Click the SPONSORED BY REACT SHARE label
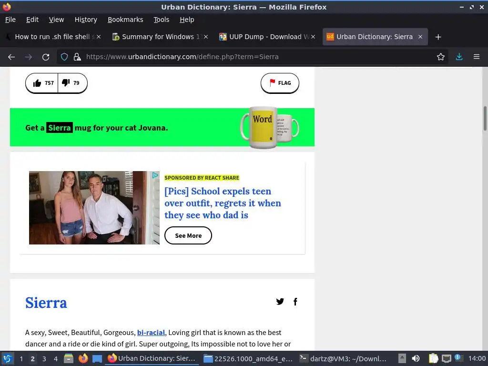Viewport: 488px width, 366px height. pyautogui.click(x=202, y=178)
